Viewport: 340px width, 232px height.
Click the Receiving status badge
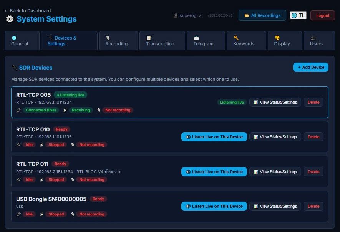click(x=81, y=110)
